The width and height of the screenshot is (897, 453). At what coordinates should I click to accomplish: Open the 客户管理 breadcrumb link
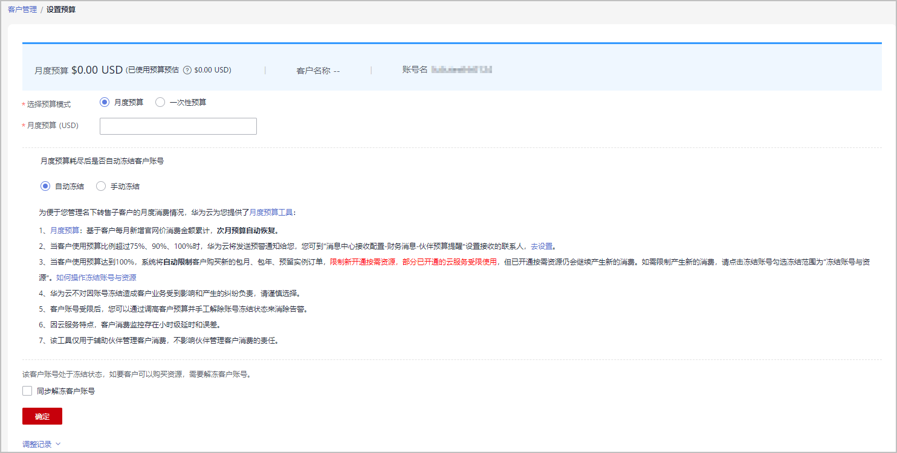click(22, 10)
